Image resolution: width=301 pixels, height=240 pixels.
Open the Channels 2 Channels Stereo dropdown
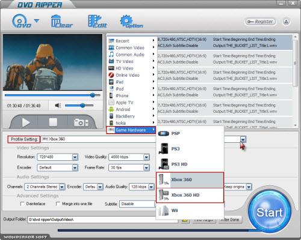[62, 187]
